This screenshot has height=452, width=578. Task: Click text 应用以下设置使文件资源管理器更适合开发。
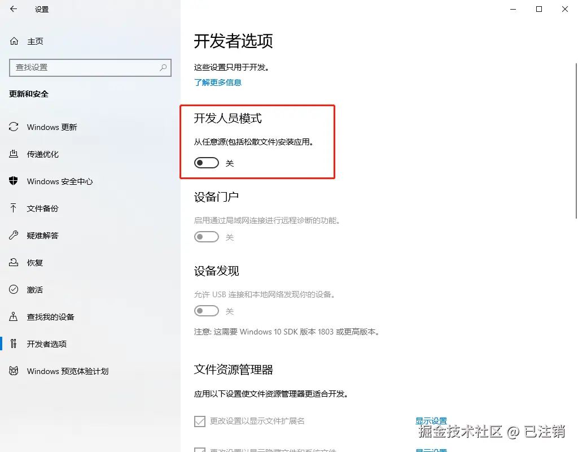click(272, 394)
